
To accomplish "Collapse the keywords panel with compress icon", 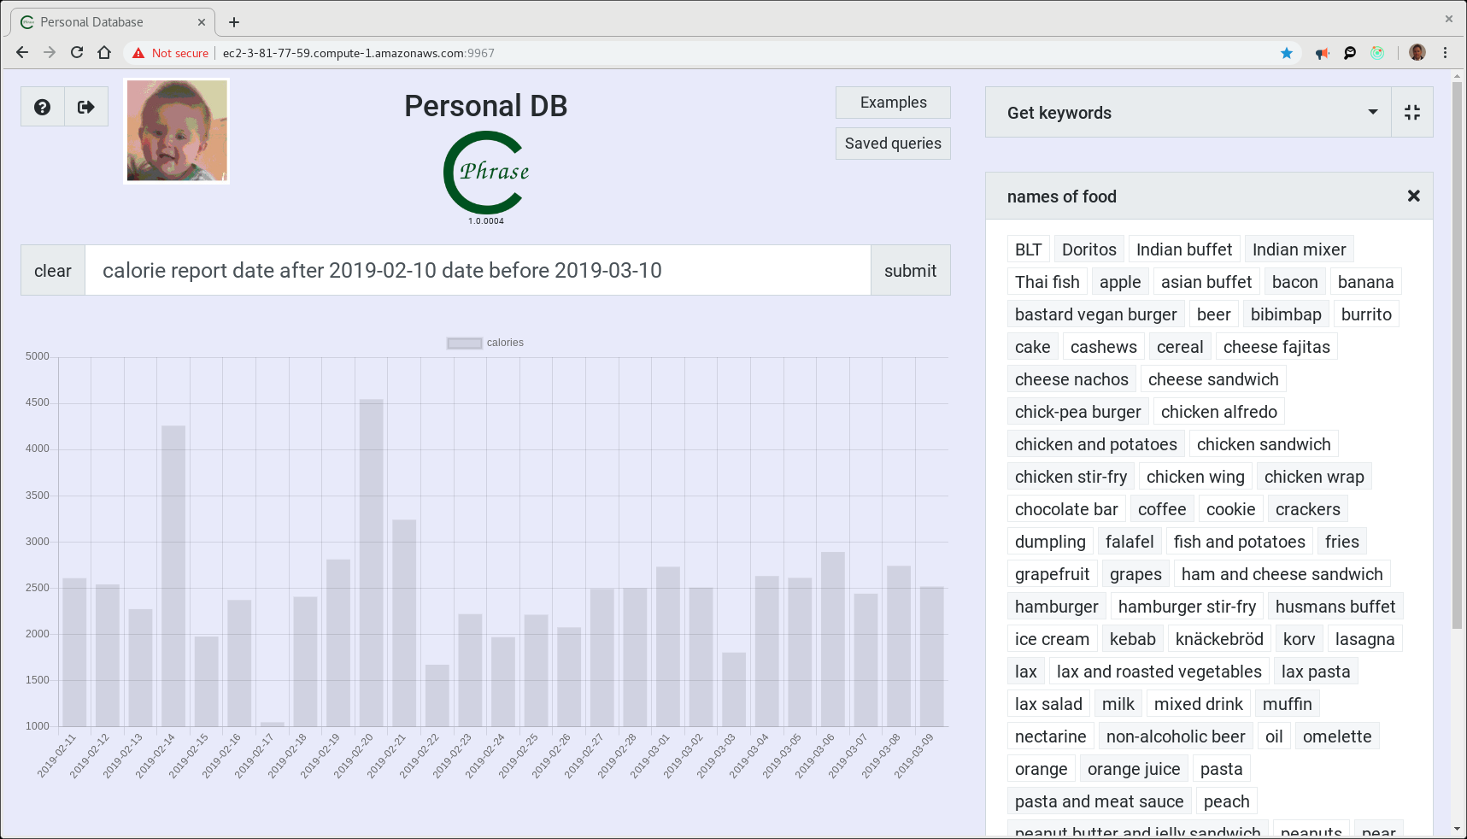I will (x=1411, y=113).
